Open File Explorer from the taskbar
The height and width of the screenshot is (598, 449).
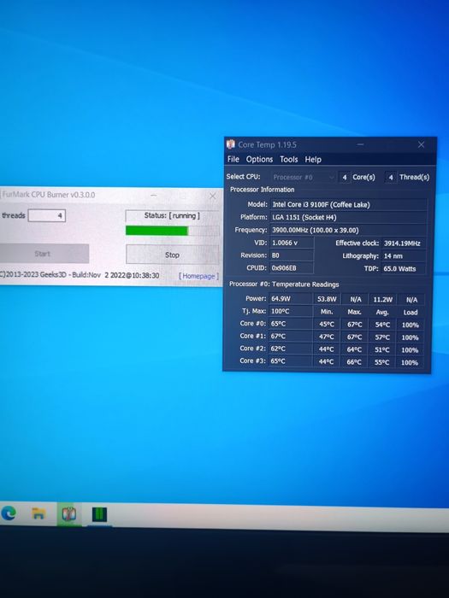38,513
